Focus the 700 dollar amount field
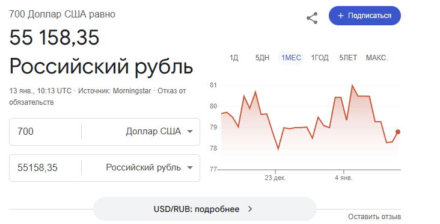 45,131
